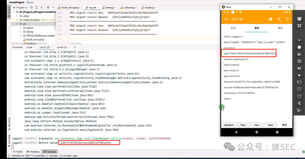Click the volume up button on emulator sidebar
Image resolution: width=305 pixels, height=159 pixels.
(299, 68)
